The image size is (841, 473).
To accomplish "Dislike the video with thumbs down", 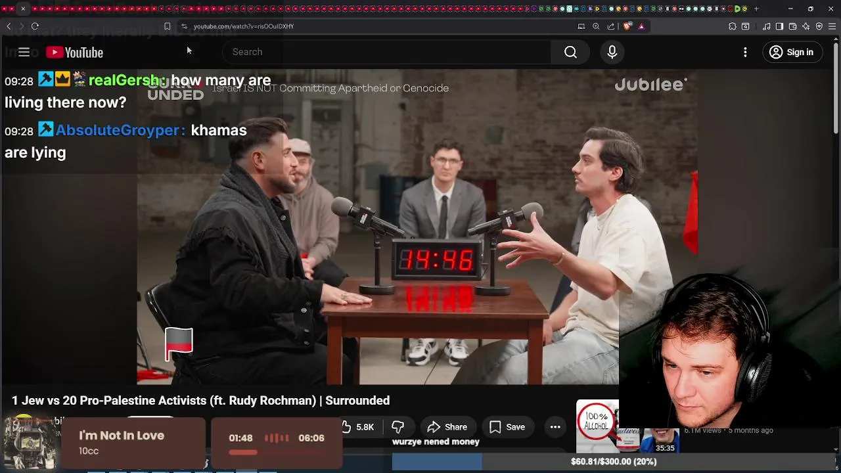I will tap(398, 427).
